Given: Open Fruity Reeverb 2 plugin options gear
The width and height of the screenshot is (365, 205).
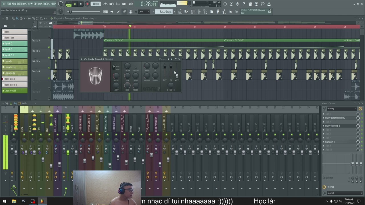Looking at the screenshot, I should tap(85, 59).
